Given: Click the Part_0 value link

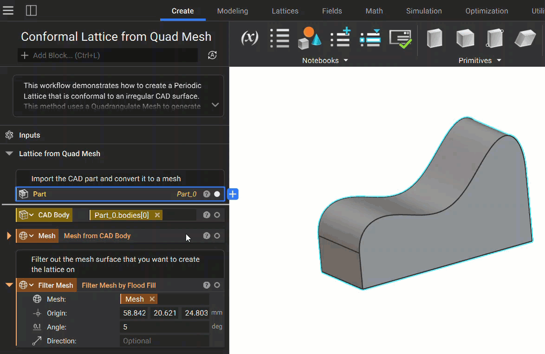Looking at the screenshot, I should [187, 194].
